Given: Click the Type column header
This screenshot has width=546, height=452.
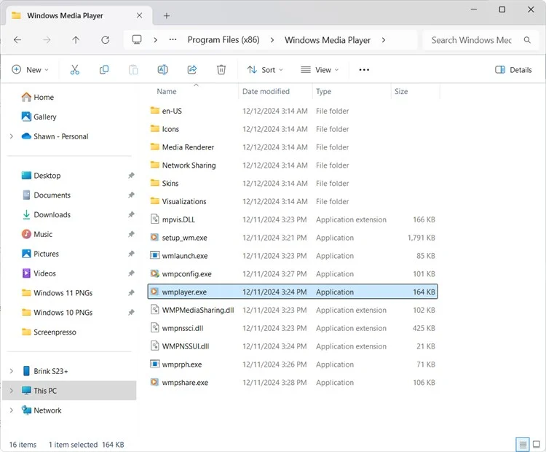Looking at the screenshot, I should tap(323, 91).
